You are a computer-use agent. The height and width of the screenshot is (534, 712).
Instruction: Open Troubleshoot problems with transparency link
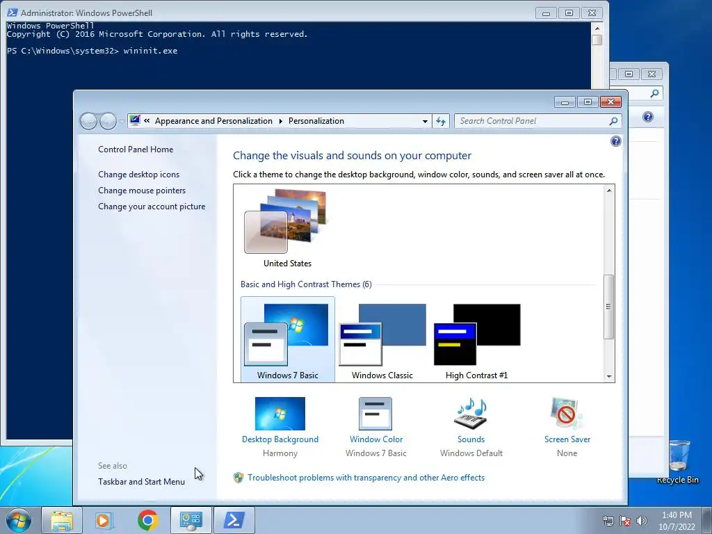pos(366,477)
